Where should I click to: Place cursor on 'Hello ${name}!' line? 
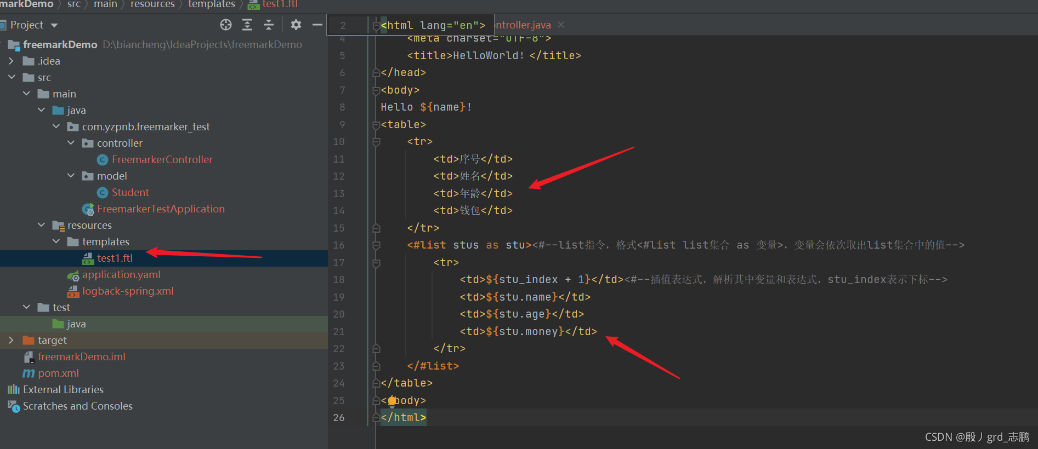click(426, 107)
